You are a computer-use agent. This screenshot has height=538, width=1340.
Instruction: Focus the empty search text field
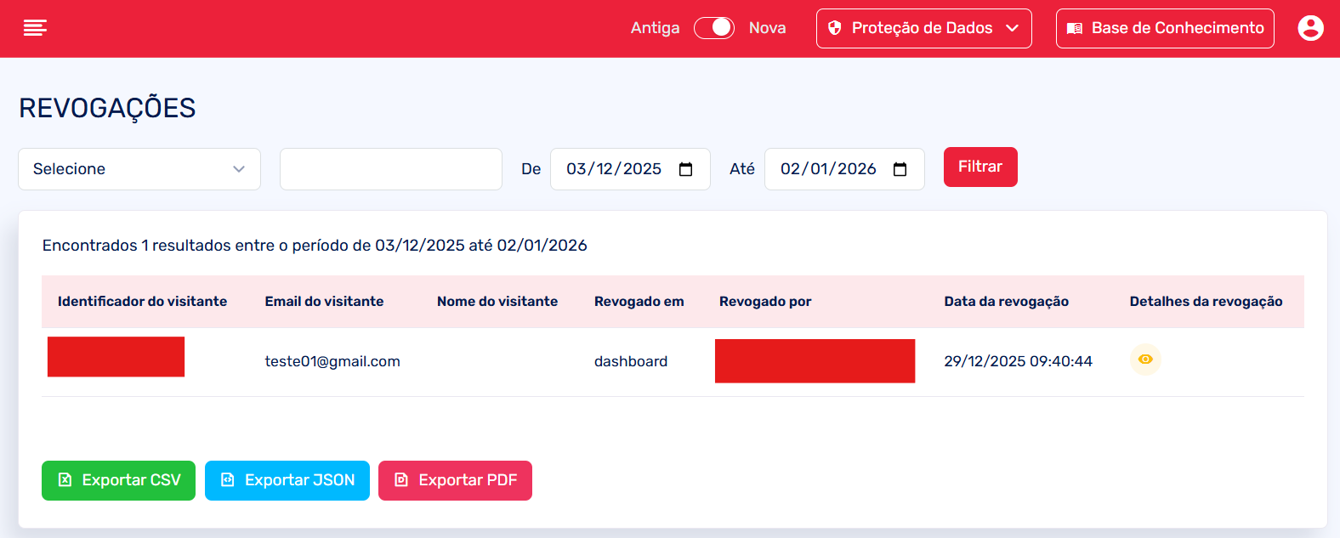pos(391,169)
